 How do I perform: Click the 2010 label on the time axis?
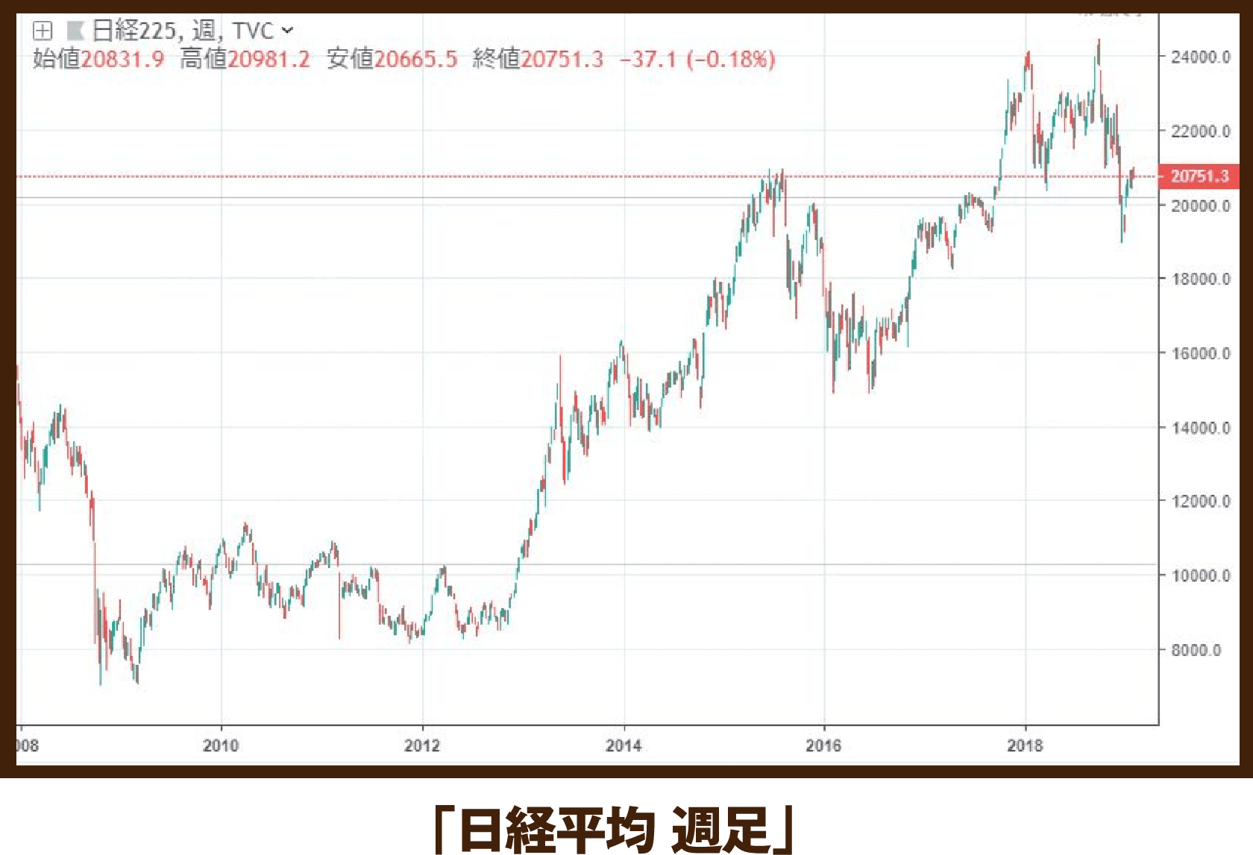[x=221, y=745]
